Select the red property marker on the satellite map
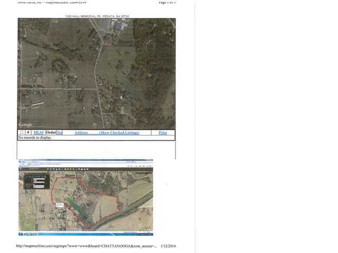 point(108,44)
